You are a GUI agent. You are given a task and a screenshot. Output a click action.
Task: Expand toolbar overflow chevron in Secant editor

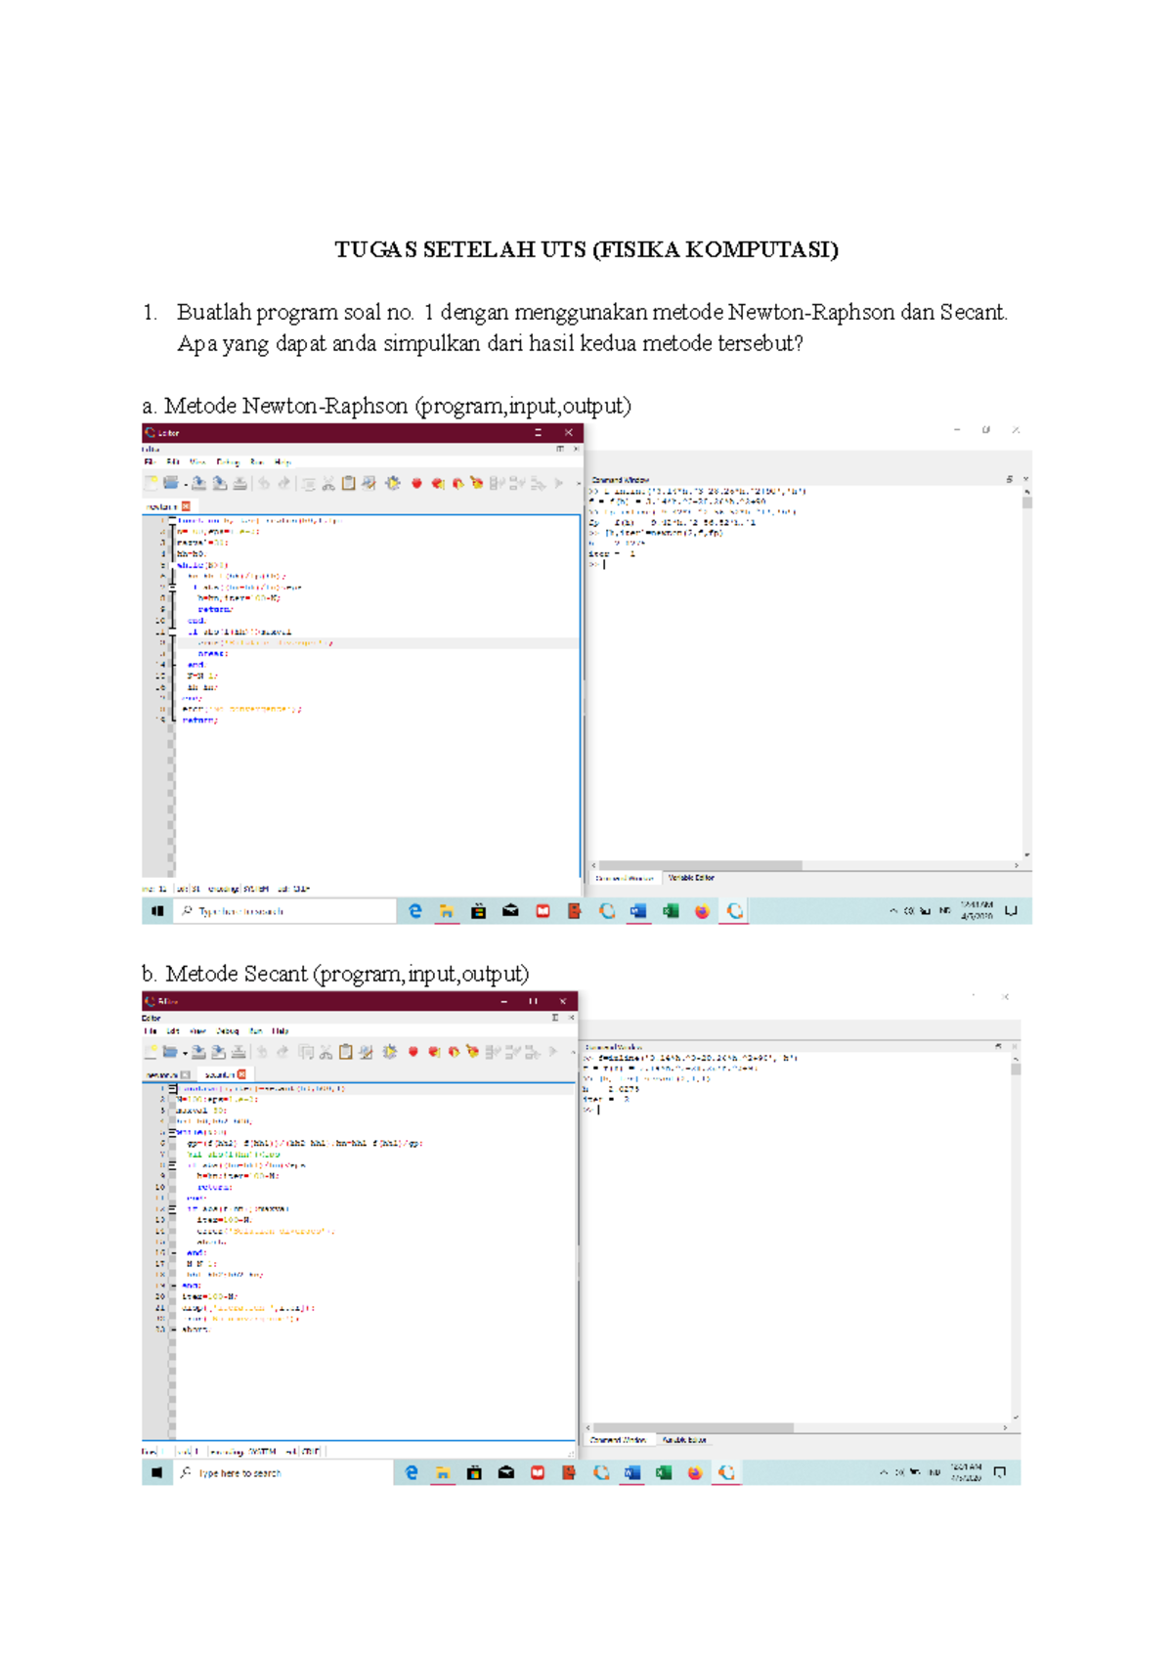[573, 1052]
